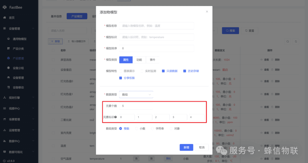The height and width of the screenshot is (163, 308).
Task: Click the 元素标识 field containing 4
Action: point(196,117)
